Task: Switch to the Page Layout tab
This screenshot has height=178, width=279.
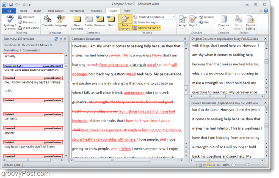Action: coord(56,11)
